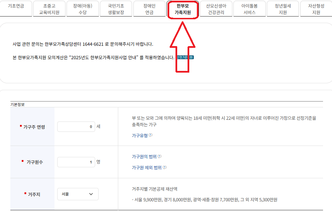Focus the 가구원수 number input
Image resolution: width=332 pixels, height=212 pixels.
(76, 162)
